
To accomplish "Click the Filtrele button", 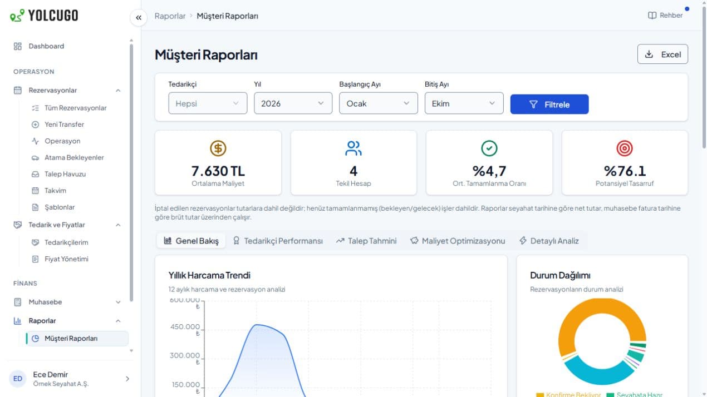I will coord(549,104).
